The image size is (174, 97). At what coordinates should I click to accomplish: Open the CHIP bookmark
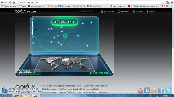click(x=164, y=6)
